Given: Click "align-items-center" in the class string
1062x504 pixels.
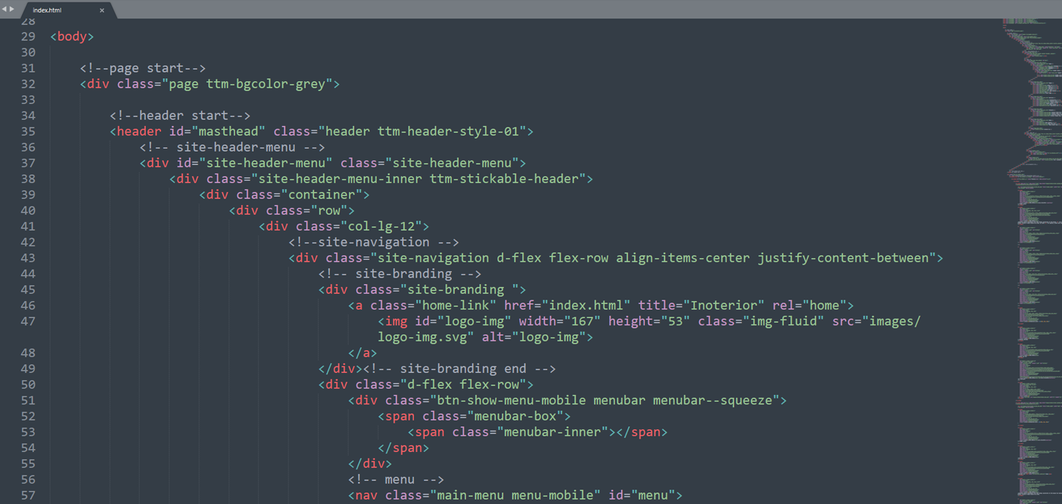Looking at the screenshot, I should pos(683,259).
